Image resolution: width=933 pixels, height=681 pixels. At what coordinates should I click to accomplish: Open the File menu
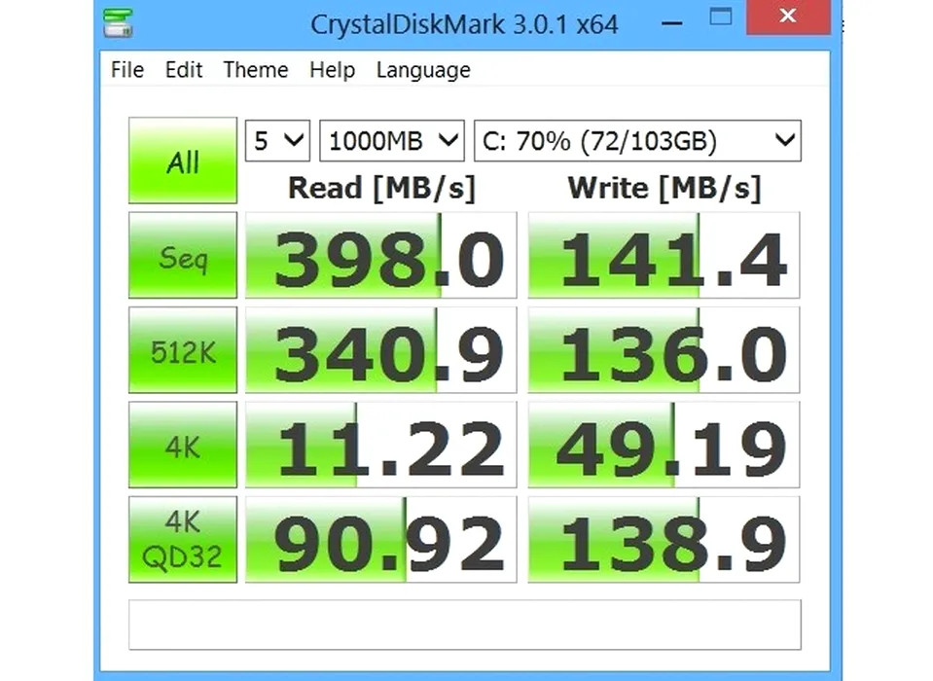coord(126,70)
